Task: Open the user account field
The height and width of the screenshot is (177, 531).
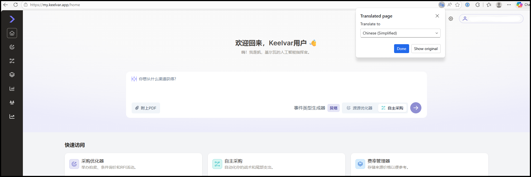Action: click(x=491, y=19)
